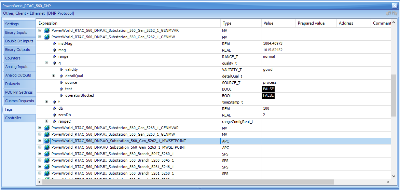Screen dimensions: 400x190
Task: Click the vertical scrollbar thumb
Action: click(x=394, y=96)
